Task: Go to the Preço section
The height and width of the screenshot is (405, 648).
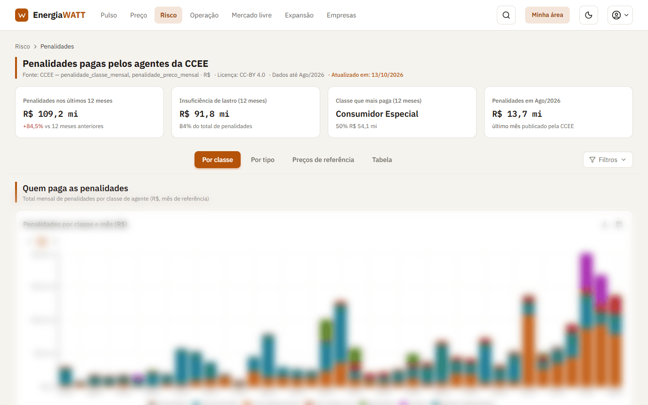Action: pyautogui.click(x=138, y=15)
